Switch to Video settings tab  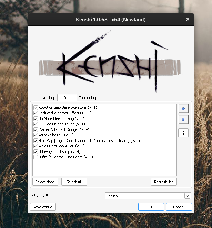[44, 98]
